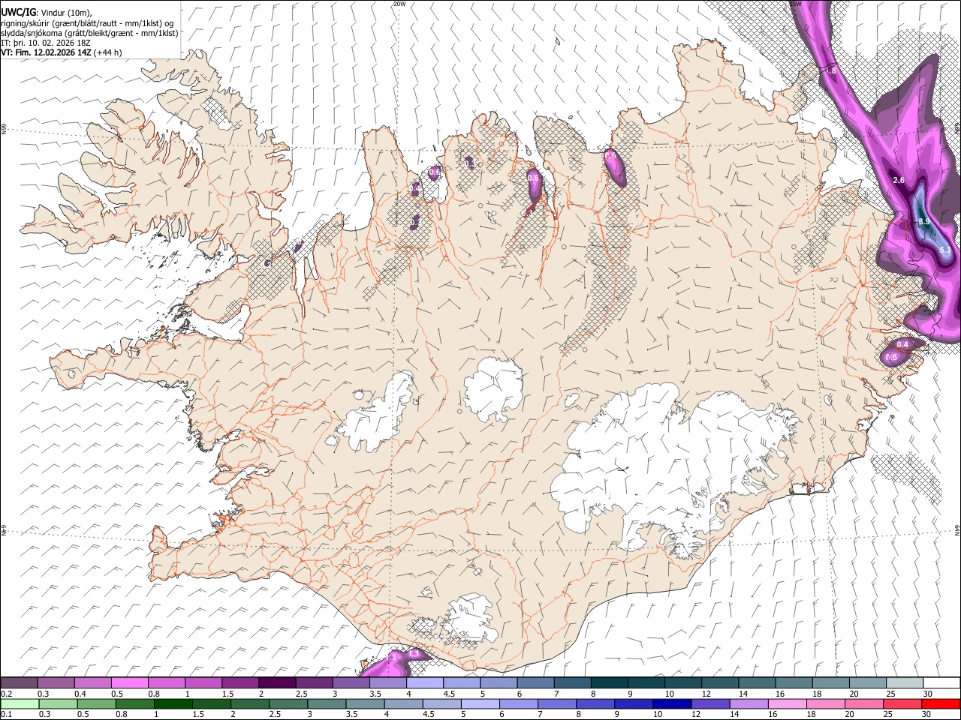
Task: Select the 4–4.5 pale lavender snow scale swatch
Action: point(425,683)
